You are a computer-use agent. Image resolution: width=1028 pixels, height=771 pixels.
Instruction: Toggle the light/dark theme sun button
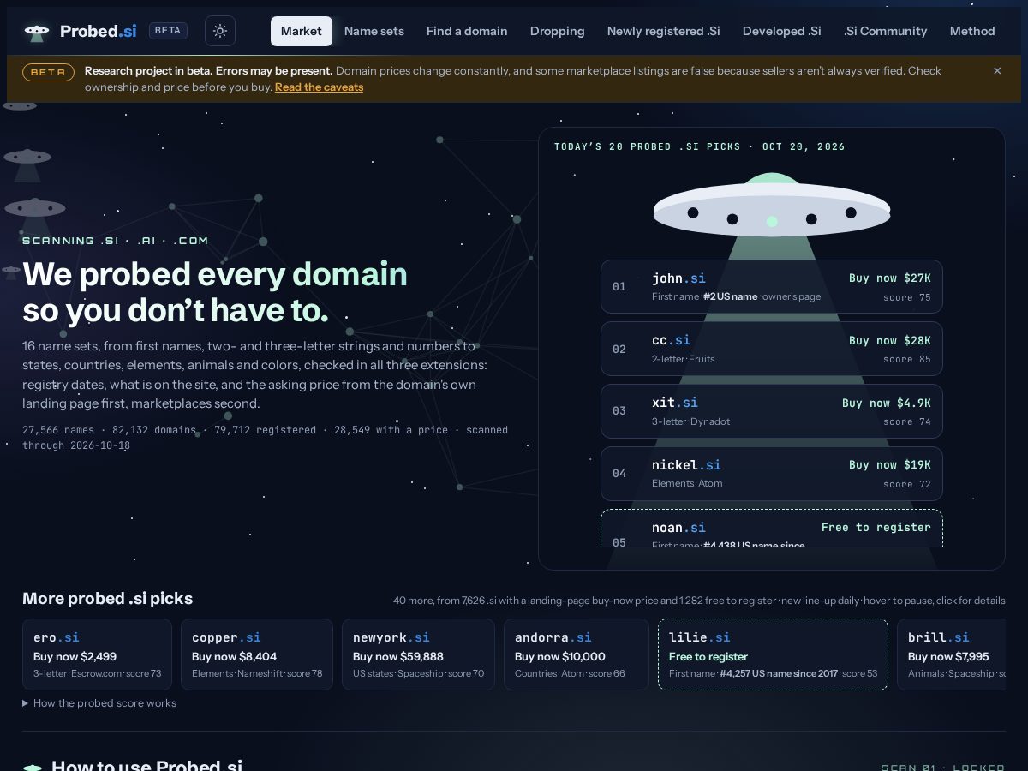(x=220, y=31)
